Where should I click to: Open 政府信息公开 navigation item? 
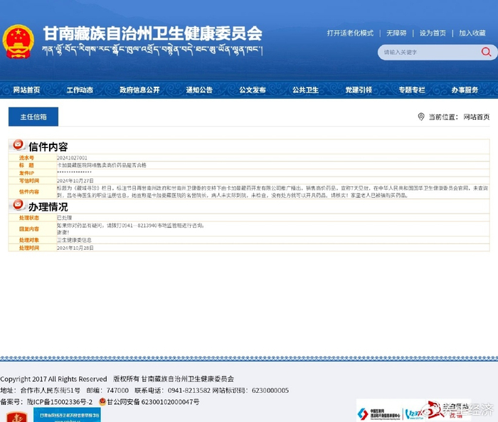(139, 90)
